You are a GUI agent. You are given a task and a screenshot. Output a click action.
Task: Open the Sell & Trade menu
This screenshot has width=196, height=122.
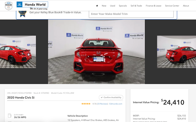click(x=136, y=6)
